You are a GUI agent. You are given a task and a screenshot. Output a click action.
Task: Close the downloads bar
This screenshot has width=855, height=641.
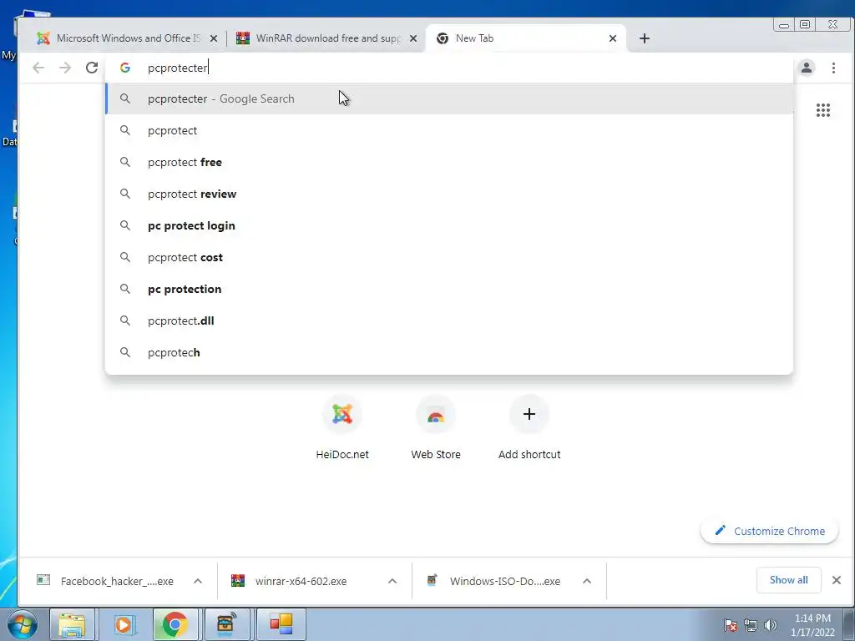coord(837,580)
